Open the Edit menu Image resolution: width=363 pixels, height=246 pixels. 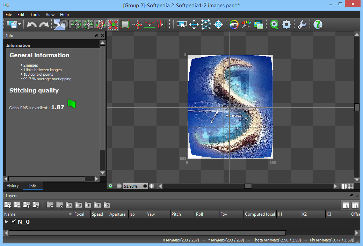pyautogui.click(x=21, y=15)
